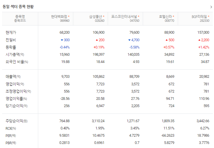Click the blue down arrow next to 4,700
Viewport: 214px width, 148px height.
point(129,40)
